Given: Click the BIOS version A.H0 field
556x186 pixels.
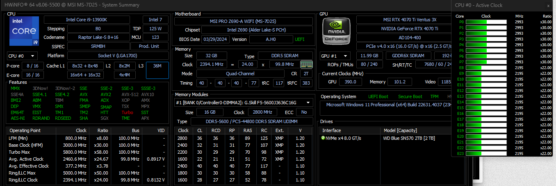Looking at the screenshot, I should coord(271,39).
